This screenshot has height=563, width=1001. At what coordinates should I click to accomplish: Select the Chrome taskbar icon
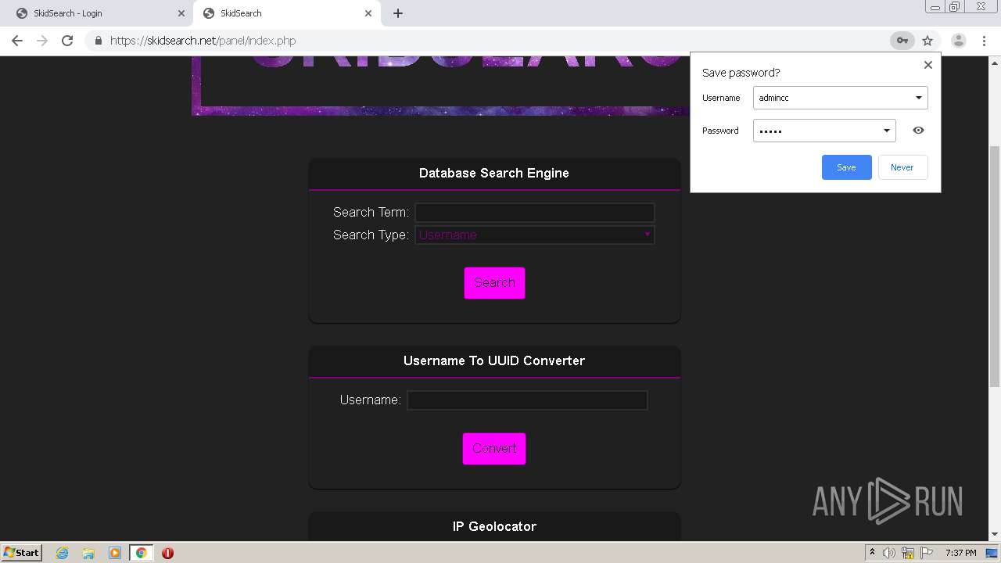pos(141,553)
